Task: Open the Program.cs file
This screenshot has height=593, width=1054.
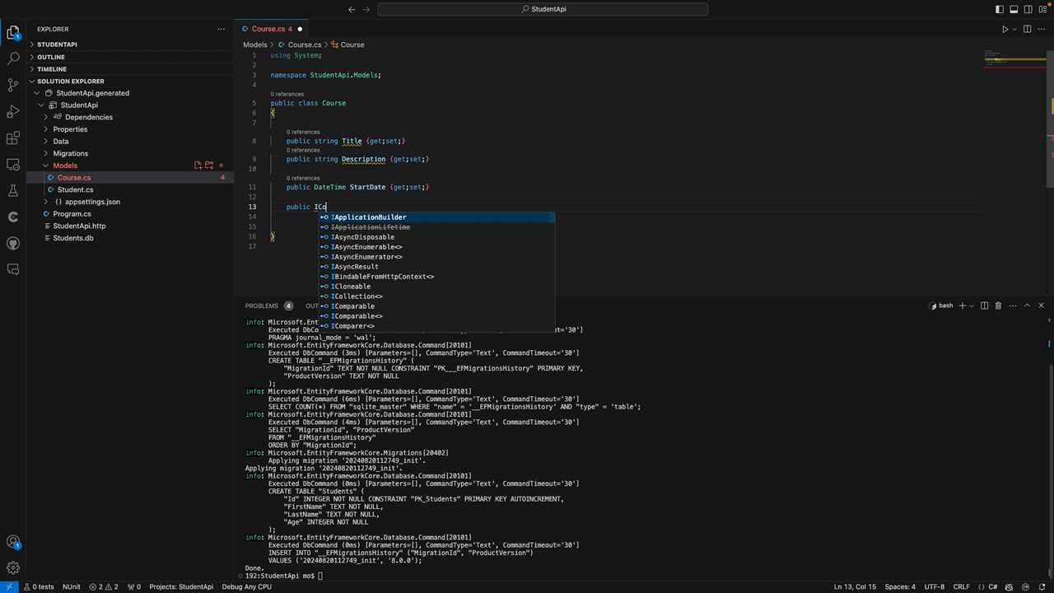Action: [x=130, y=213]
